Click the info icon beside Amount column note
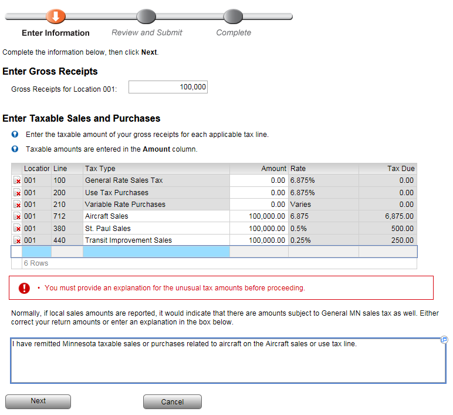This screenshot has height=415, width=453. pyautogui.click(x=15, y=149)
